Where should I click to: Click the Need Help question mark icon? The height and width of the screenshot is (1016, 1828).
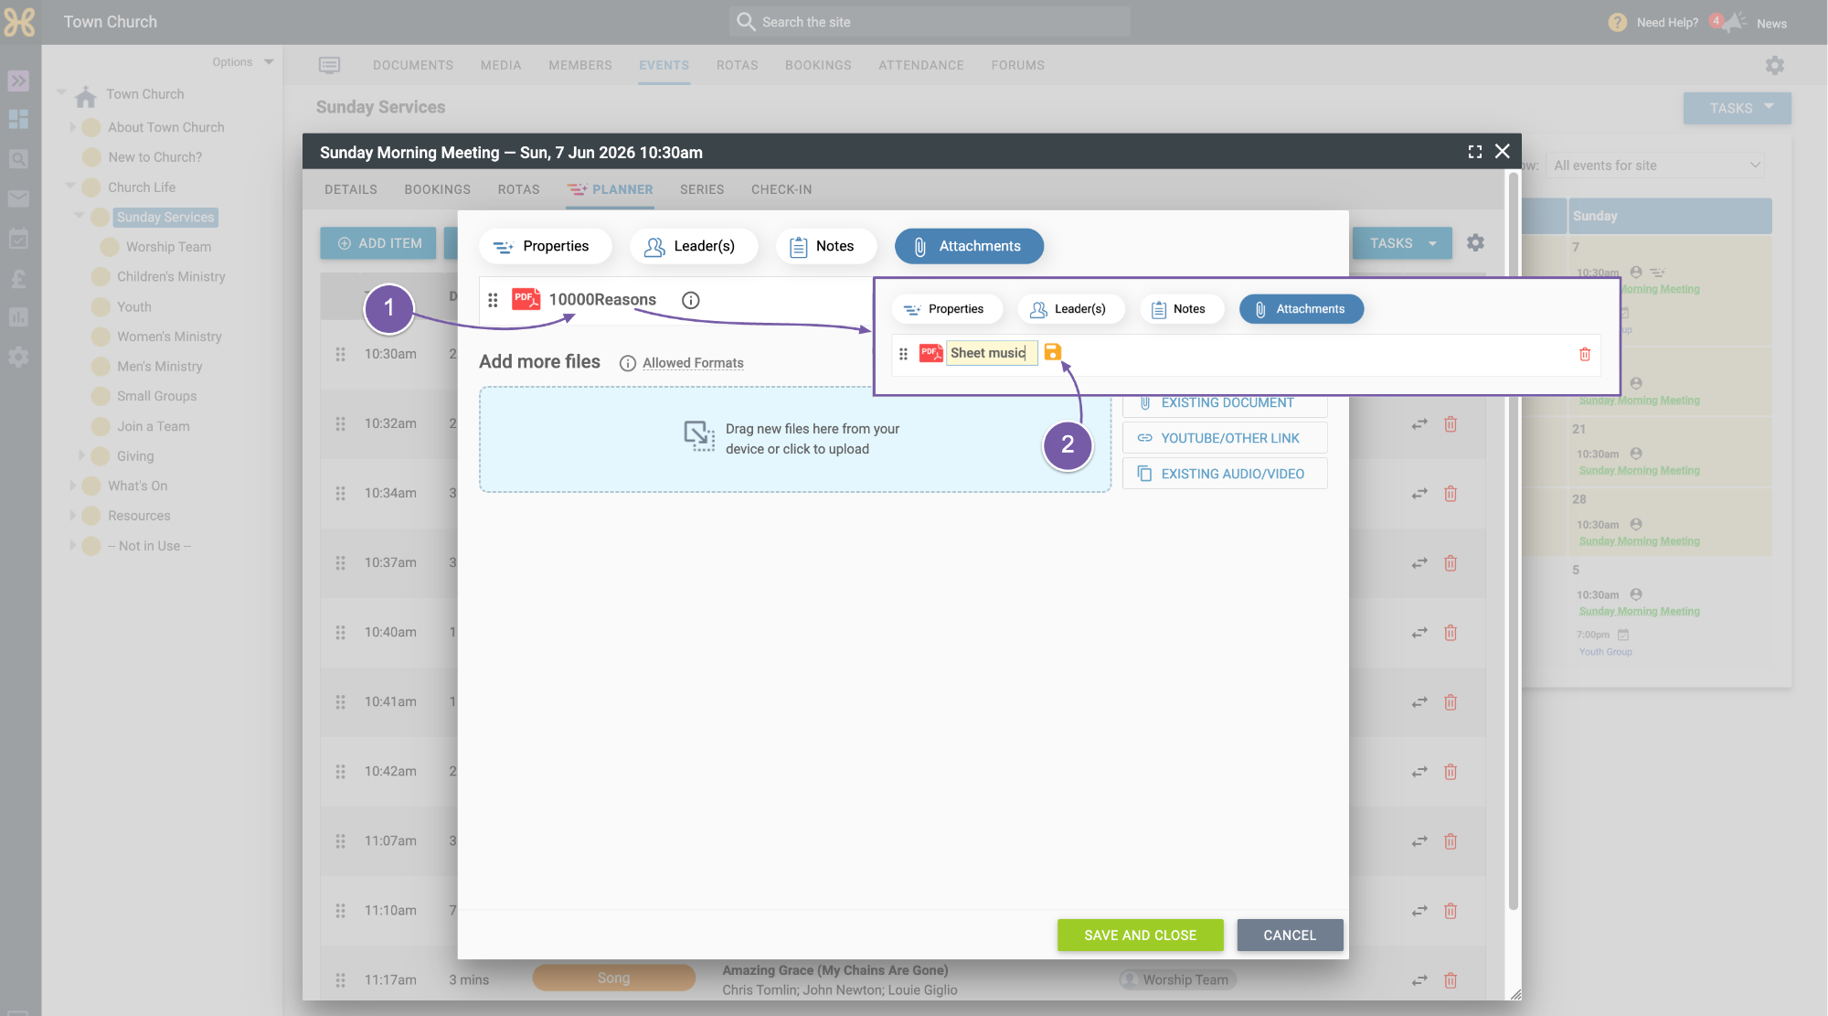pyautogui.click(x=1618, y=22)
